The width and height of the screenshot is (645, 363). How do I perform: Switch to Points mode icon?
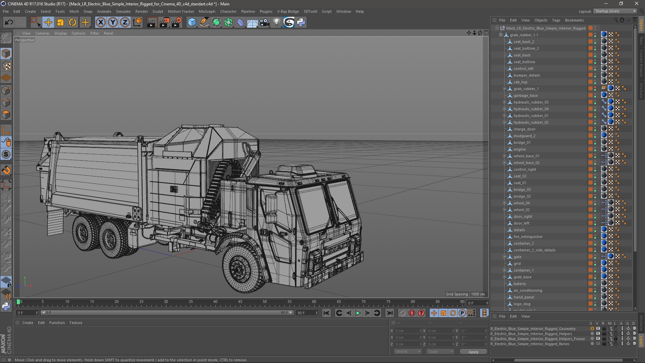coord(6,90)
